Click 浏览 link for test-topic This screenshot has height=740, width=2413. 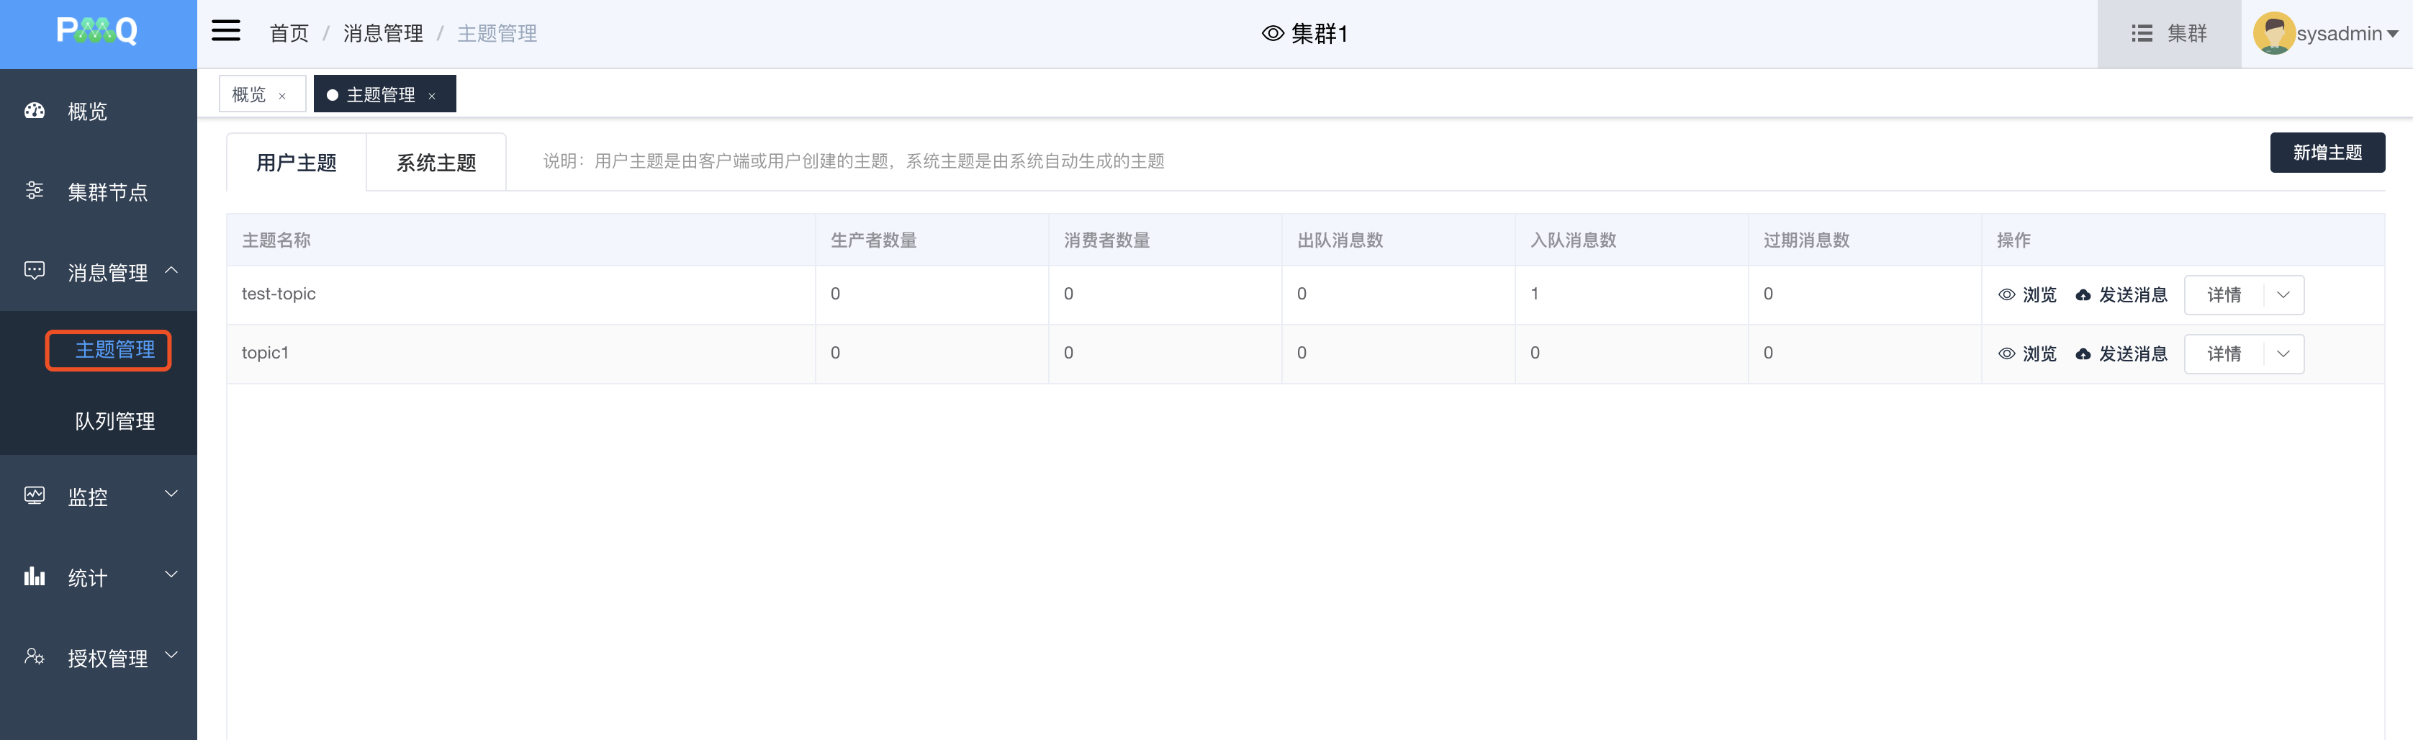click(2039, 295)
